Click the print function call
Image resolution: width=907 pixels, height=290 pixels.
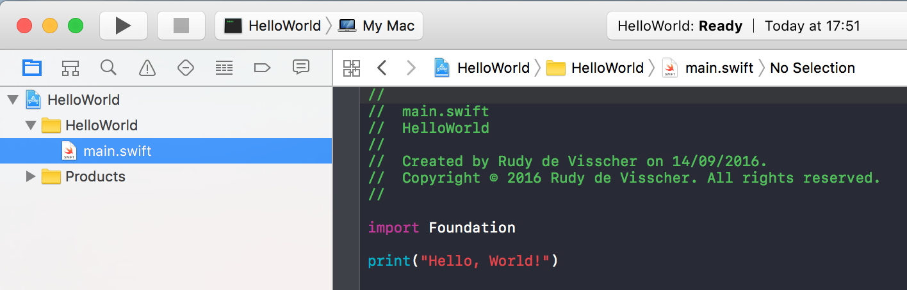(x=389, y=261)
